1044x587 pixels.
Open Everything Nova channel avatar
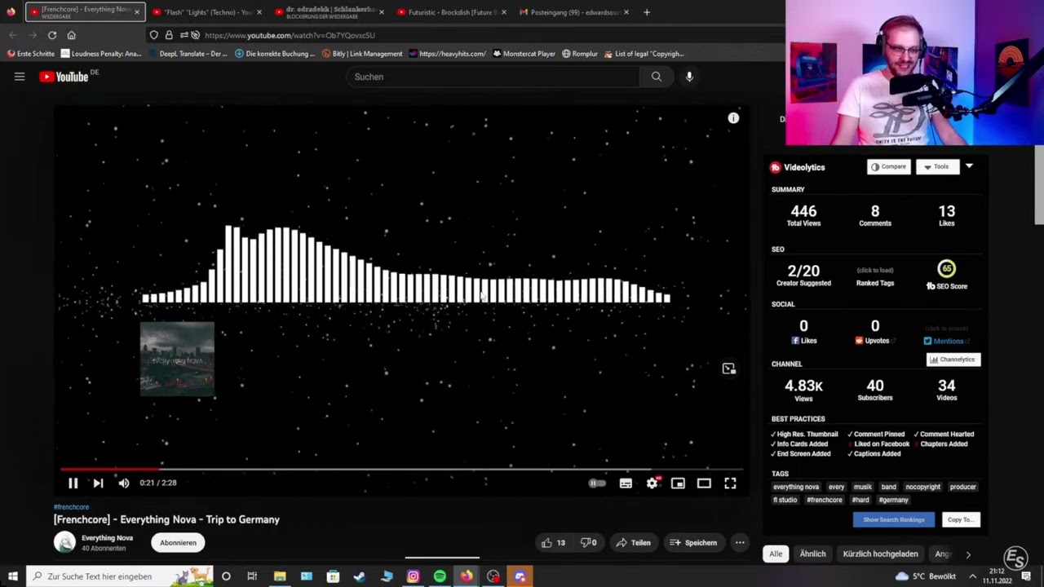pos(64,542)
